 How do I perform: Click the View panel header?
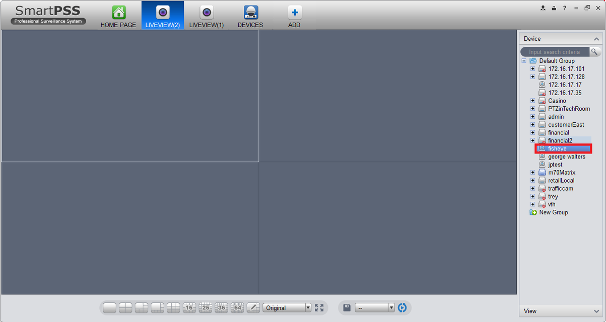click(561, 311)
